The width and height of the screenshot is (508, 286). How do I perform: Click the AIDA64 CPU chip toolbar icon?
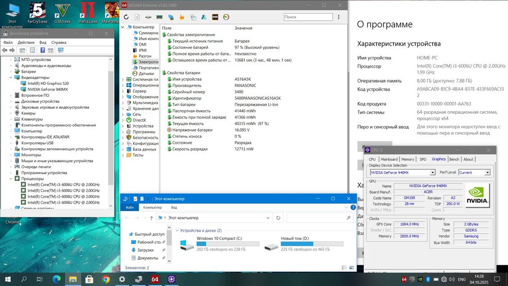(148, 17)
